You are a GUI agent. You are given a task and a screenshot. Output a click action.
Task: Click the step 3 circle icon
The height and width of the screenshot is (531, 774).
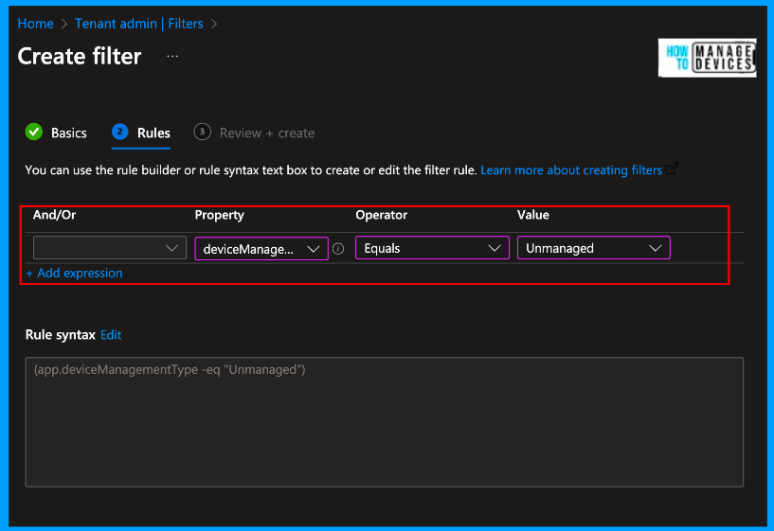(x=203, y=132)
